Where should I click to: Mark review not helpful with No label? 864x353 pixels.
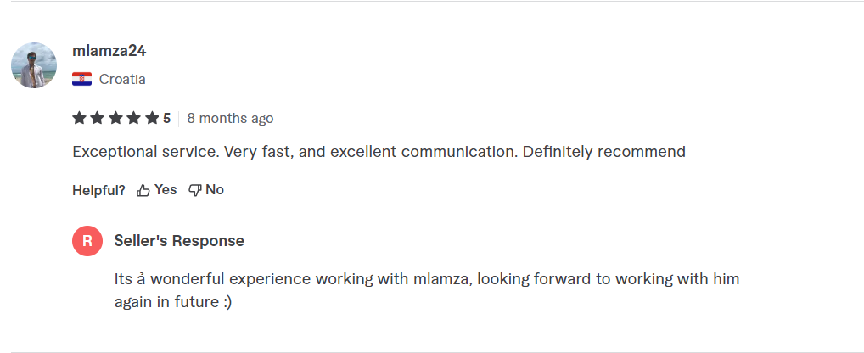tap(215, 190)
